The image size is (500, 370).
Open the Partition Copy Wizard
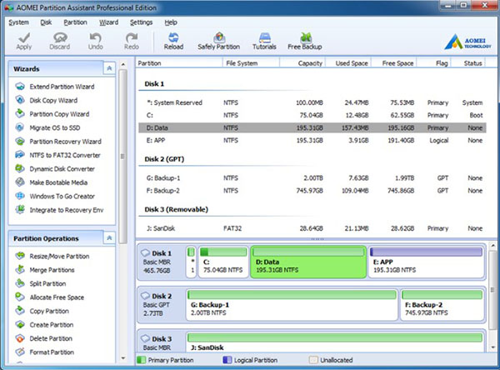pyautogui.click(x=52, y=114)
